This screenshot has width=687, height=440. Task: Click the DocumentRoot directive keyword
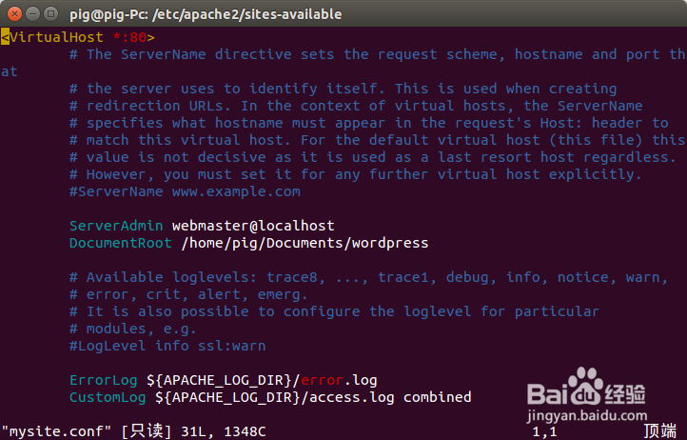[120, 243]
